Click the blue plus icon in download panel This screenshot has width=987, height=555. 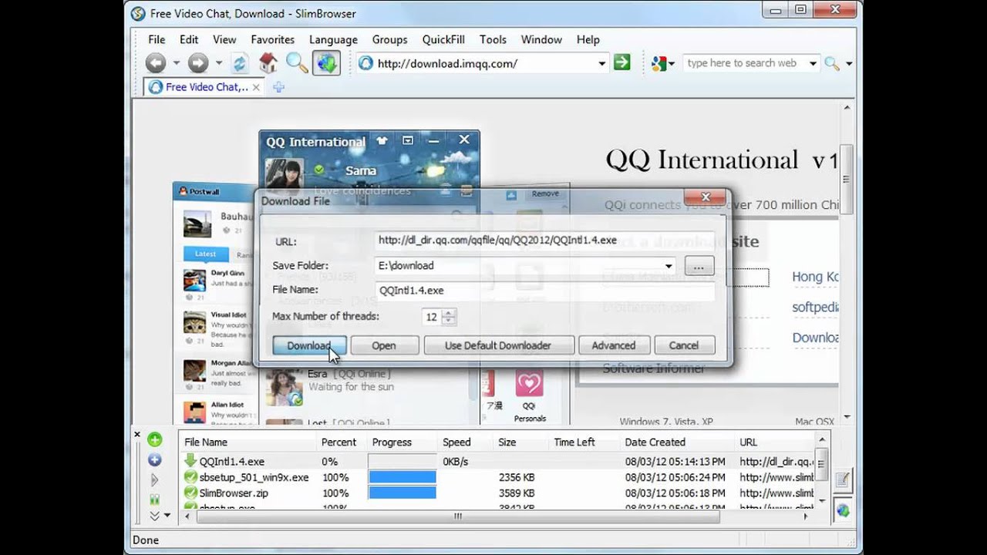[154, 459]
